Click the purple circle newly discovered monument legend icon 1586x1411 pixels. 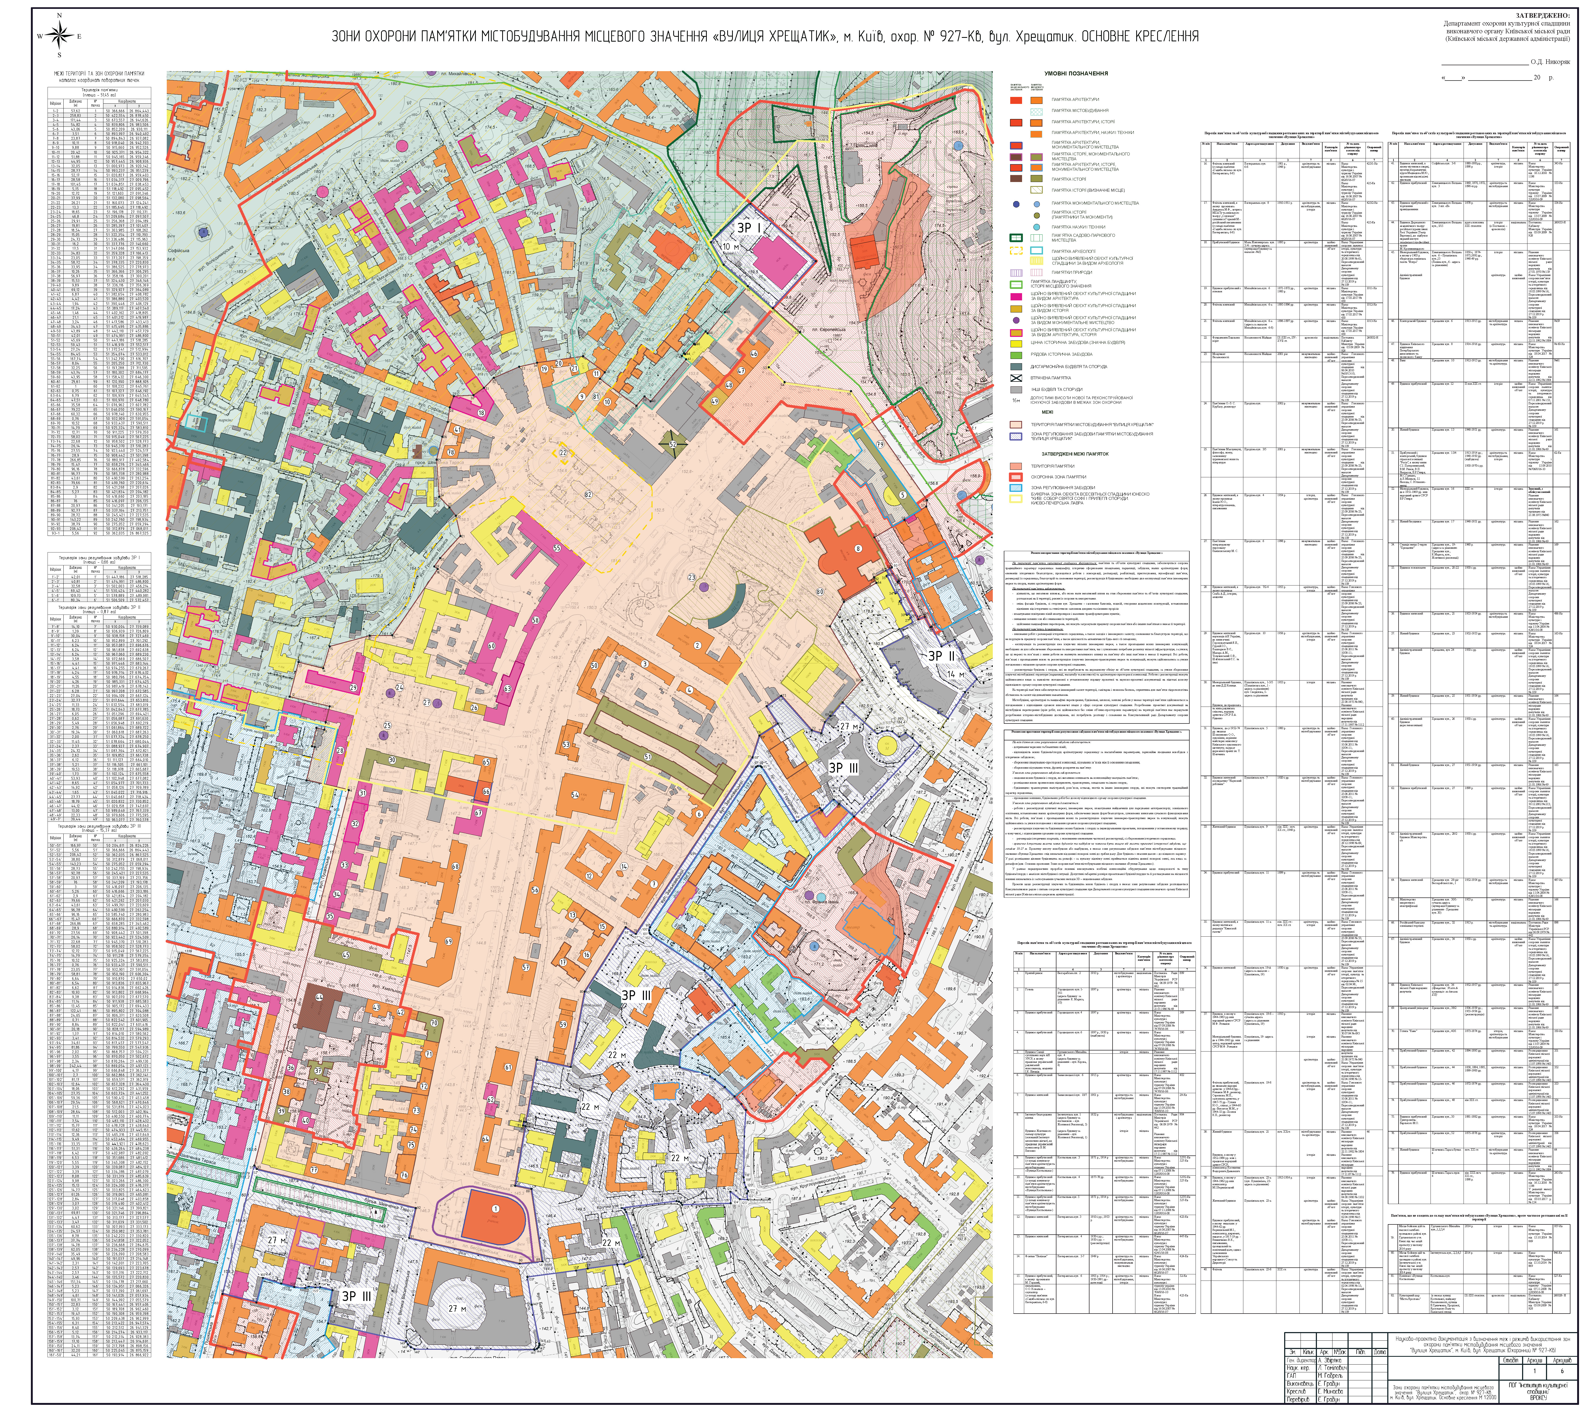[1016, 320]
